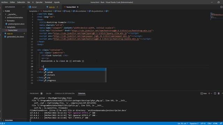Viewport: 223px width, 125px height.
Task: Click CRLF line ending setting
Action: pos(209,124)
